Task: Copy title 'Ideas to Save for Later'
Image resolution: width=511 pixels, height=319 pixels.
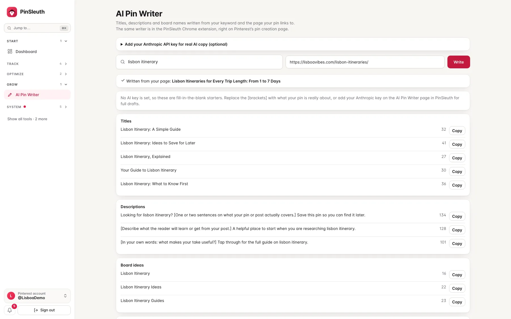Action: click(457, 144)
